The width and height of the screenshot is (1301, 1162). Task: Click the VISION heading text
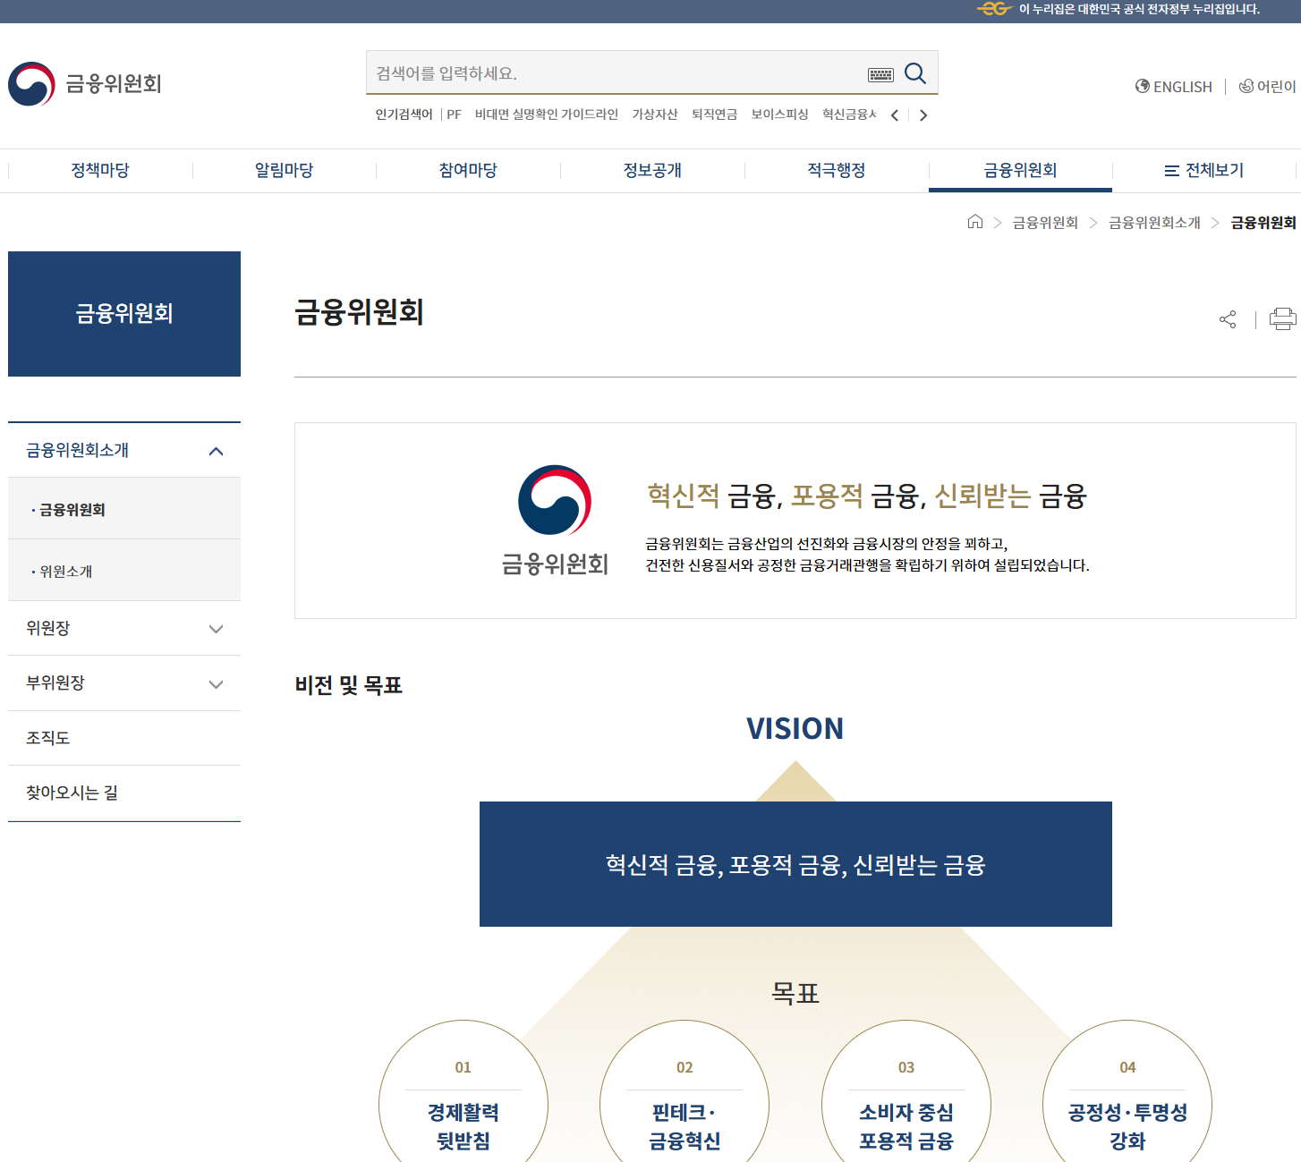click(795, 729)
